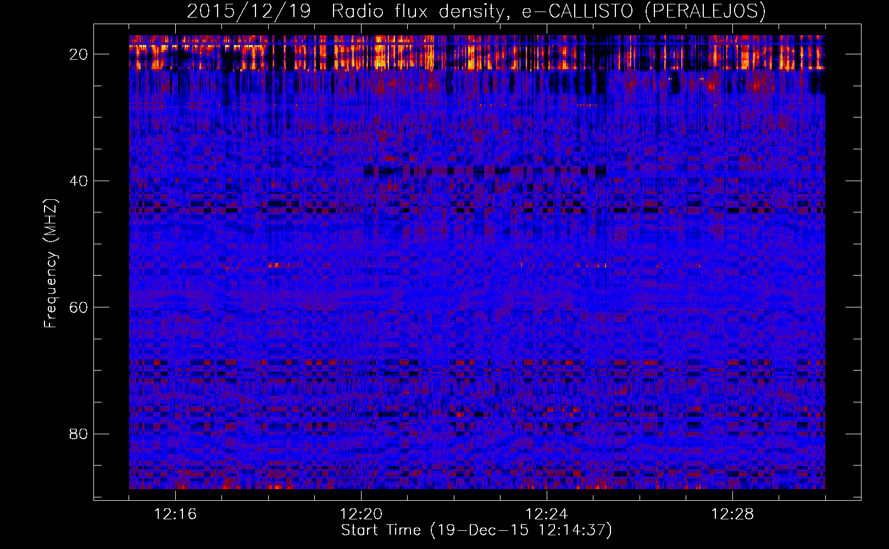Click the '20' frequency tick label
The image size is (889, 549).
tap(79, 54)
